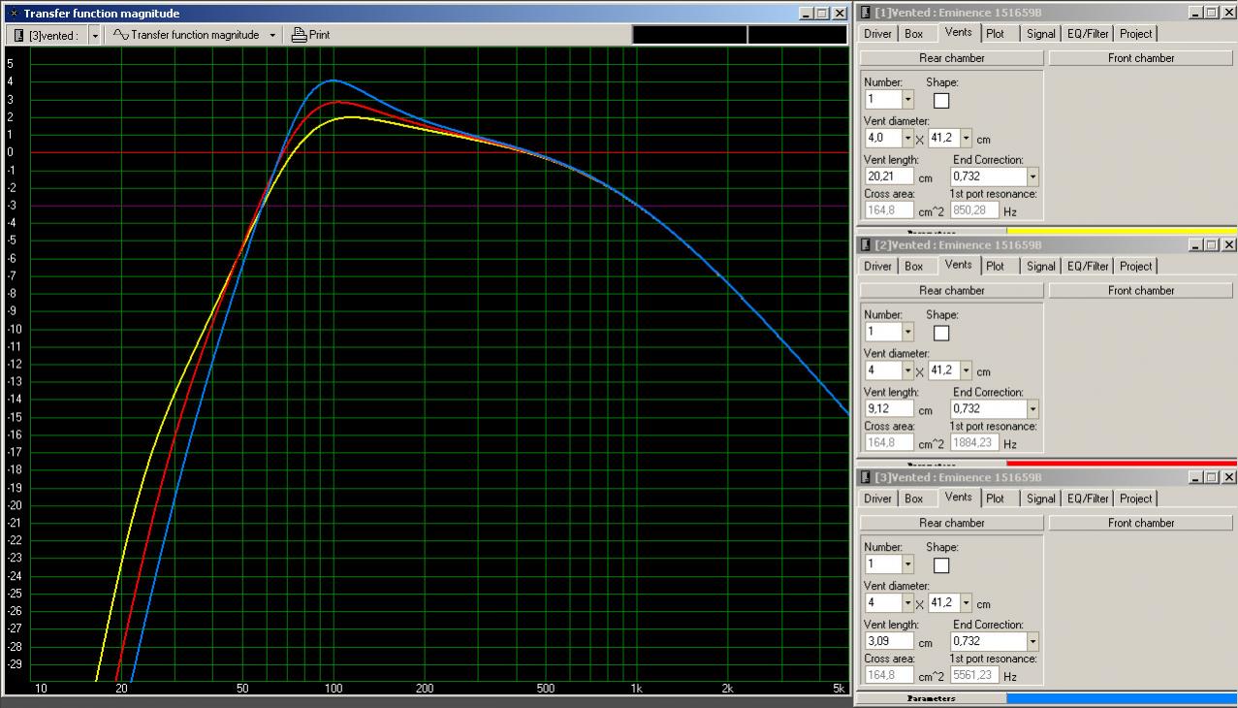
Task: Open the dropdown arrow next to [3]vented
Action: tap(95, 35)
